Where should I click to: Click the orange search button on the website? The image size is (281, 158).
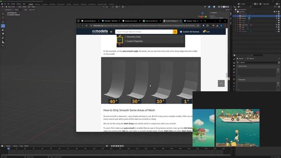click(175, 32)
